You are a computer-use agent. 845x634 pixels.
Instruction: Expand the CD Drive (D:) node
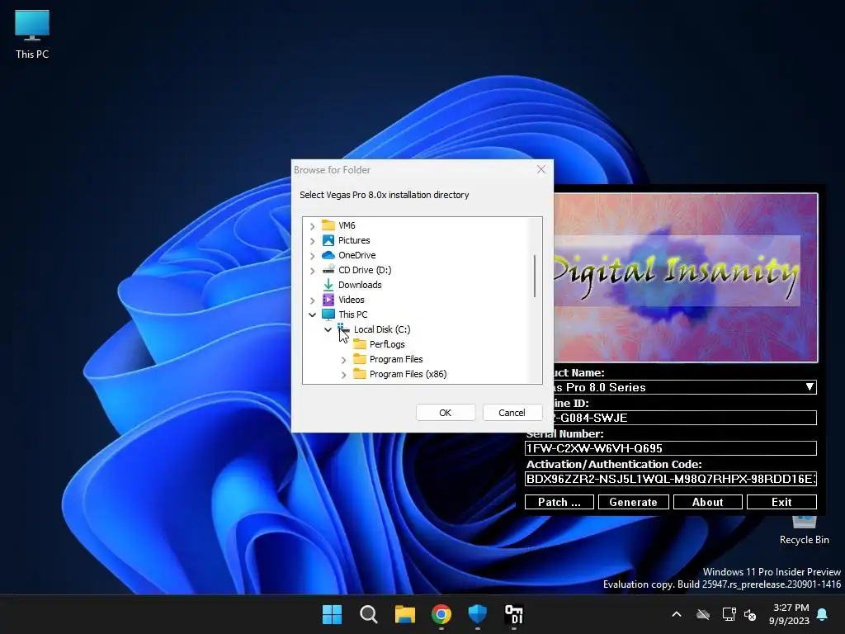(x=313, y=271)
